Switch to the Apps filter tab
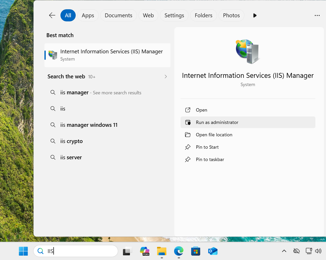 pyautogui.click(x=88, y=15)
